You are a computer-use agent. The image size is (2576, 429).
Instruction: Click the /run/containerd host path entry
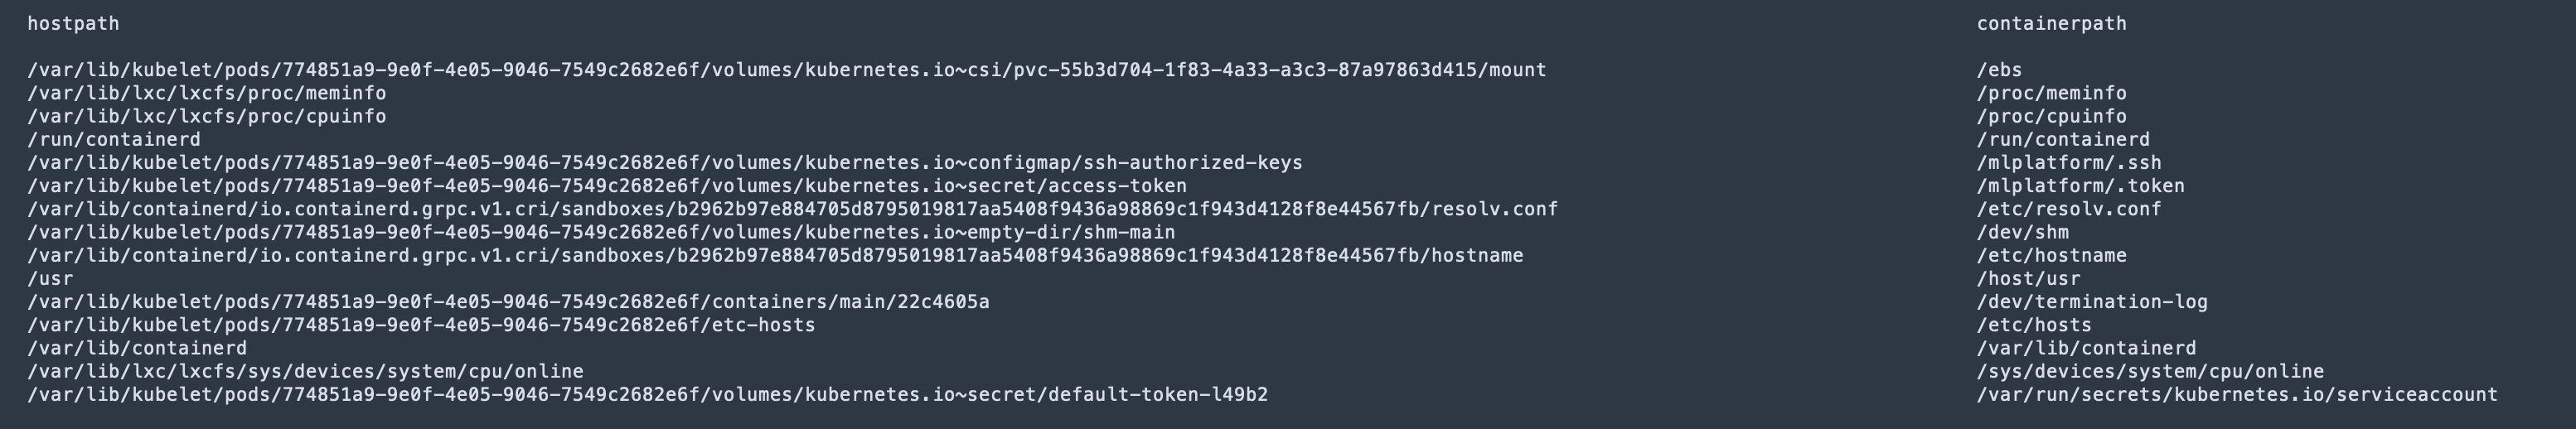(114, 139)
